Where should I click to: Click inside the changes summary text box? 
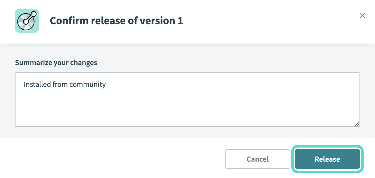187,99
